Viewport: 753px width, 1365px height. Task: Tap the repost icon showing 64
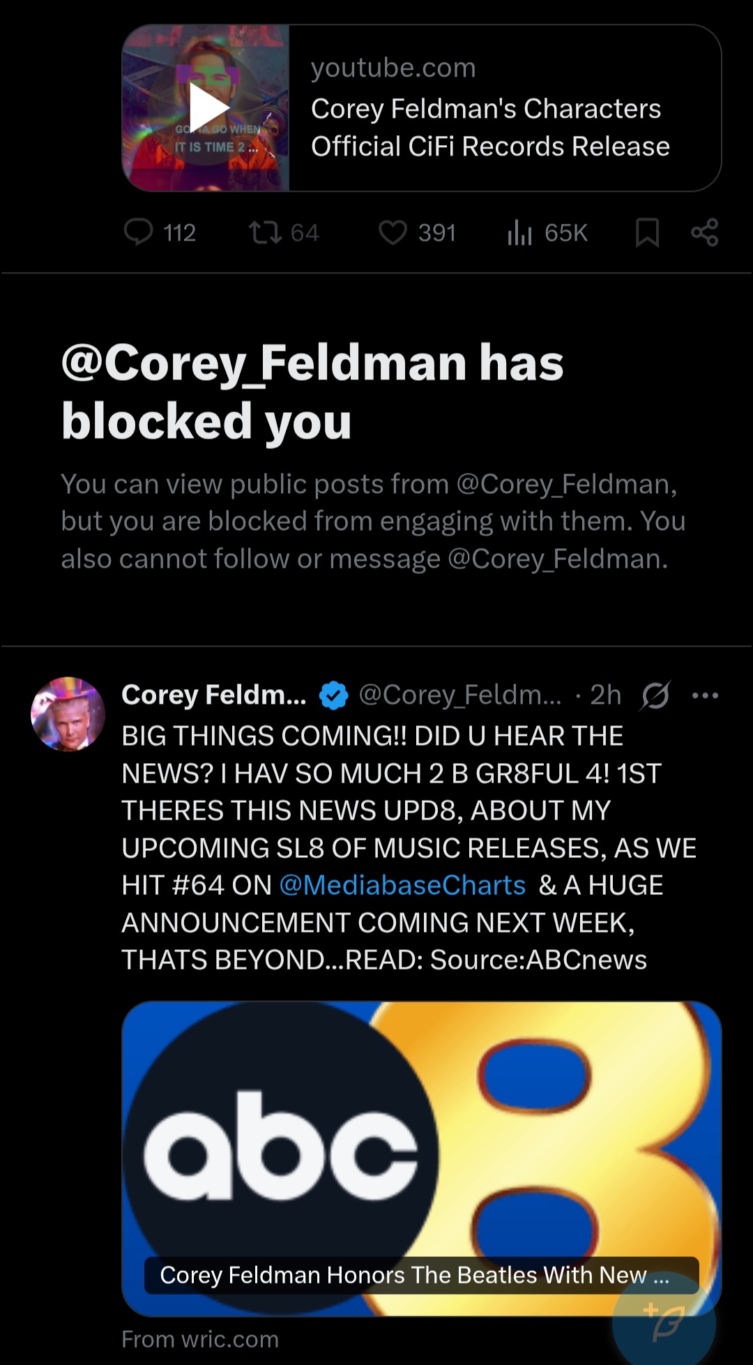pos(266,232)
